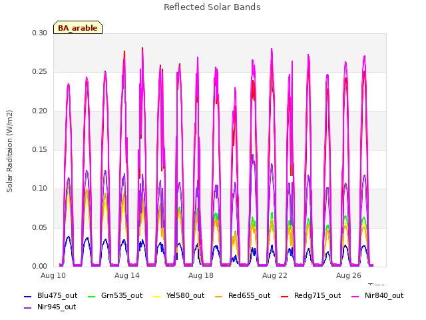Click the Aug 26 x-axis tick label
Image resolution: width=426 pixels, height=320 pixels.
coord(349,275)
